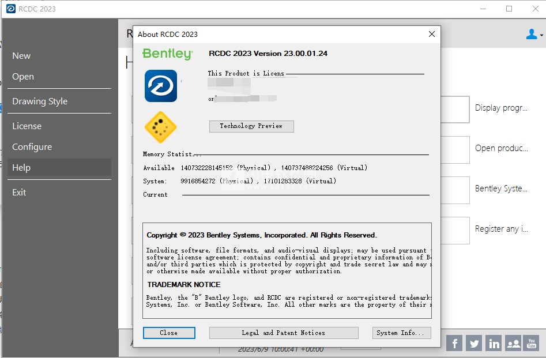Click the user account icon
The image size is (546, 358).
pyautogui.click(x=532, y=34)
